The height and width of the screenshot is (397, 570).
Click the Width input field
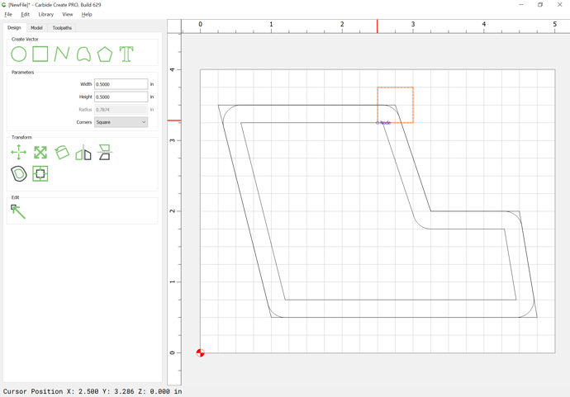(121, 84)
